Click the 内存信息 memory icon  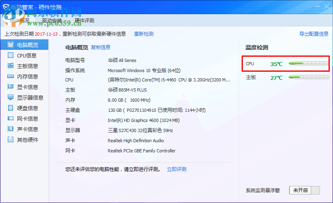pos(11,76)
